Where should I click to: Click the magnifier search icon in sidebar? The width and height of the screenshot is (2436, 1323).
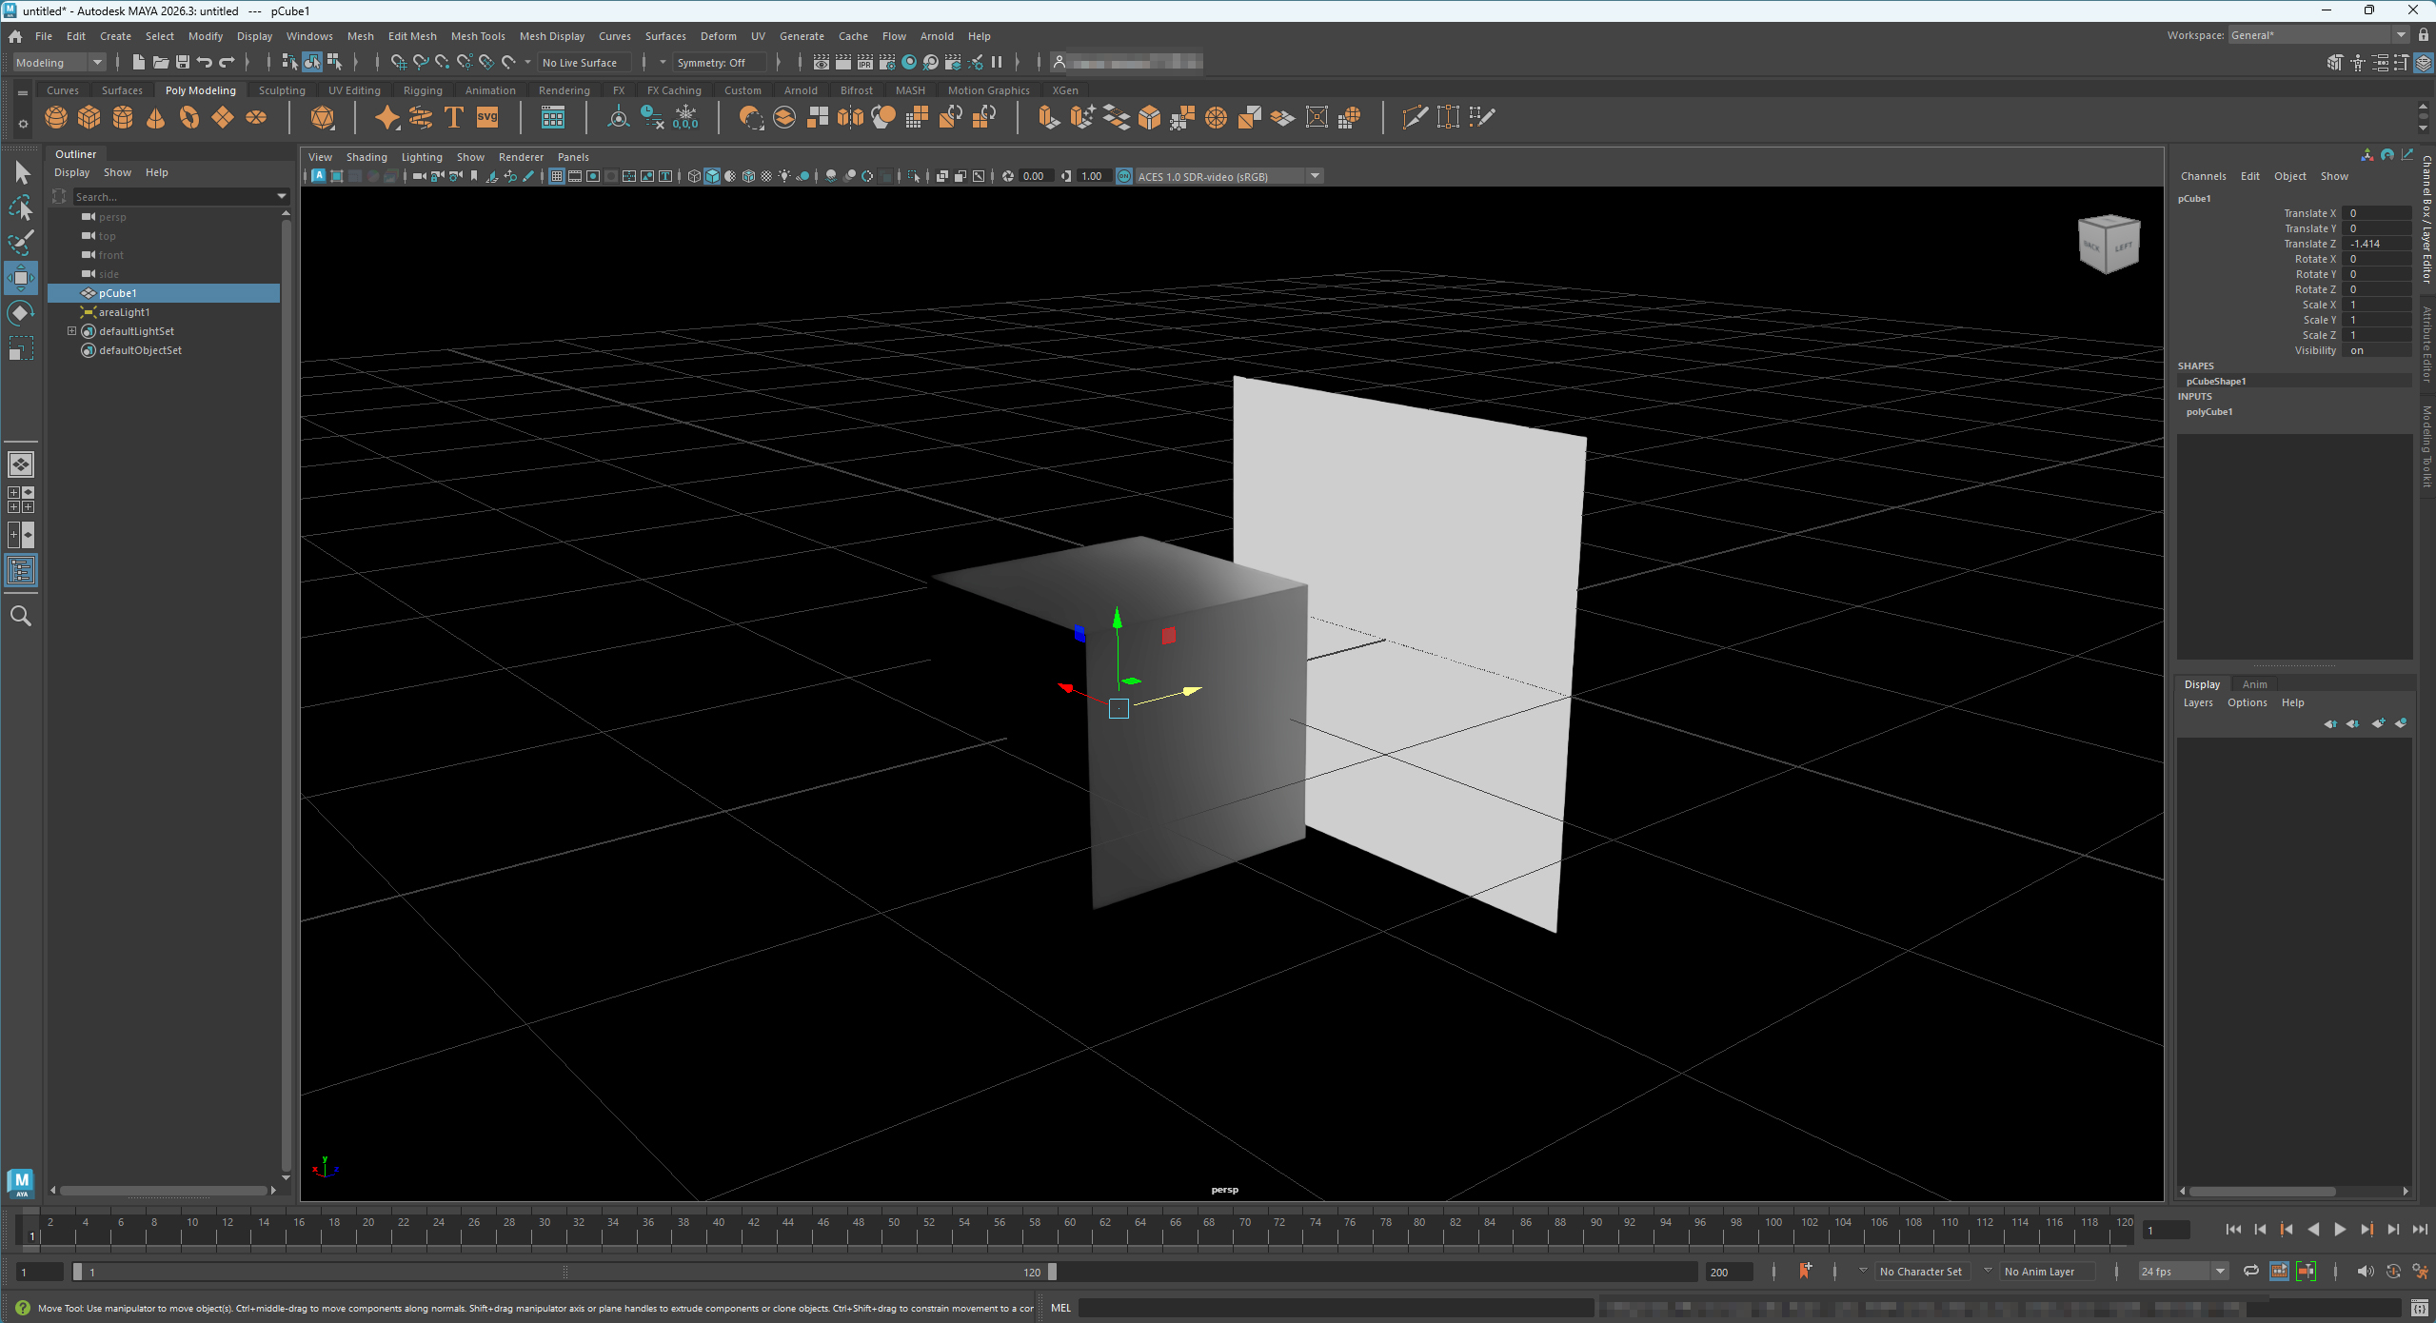point(20,617)
